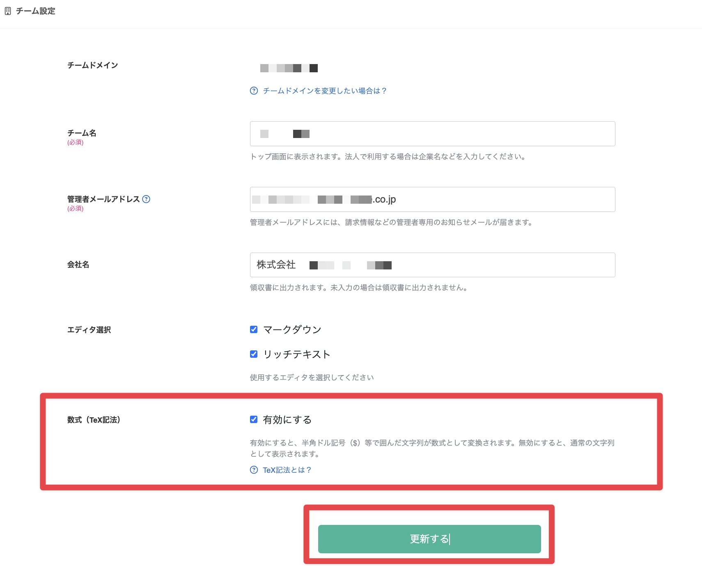Click the 会社名 field label
The height and width of the screenshot is (566, 702).
pyautogui.click(x=78, y=265)
